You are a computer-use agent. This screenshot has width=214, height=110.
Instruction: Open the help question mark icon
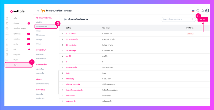pyautogui.click(x=198, y=11)
